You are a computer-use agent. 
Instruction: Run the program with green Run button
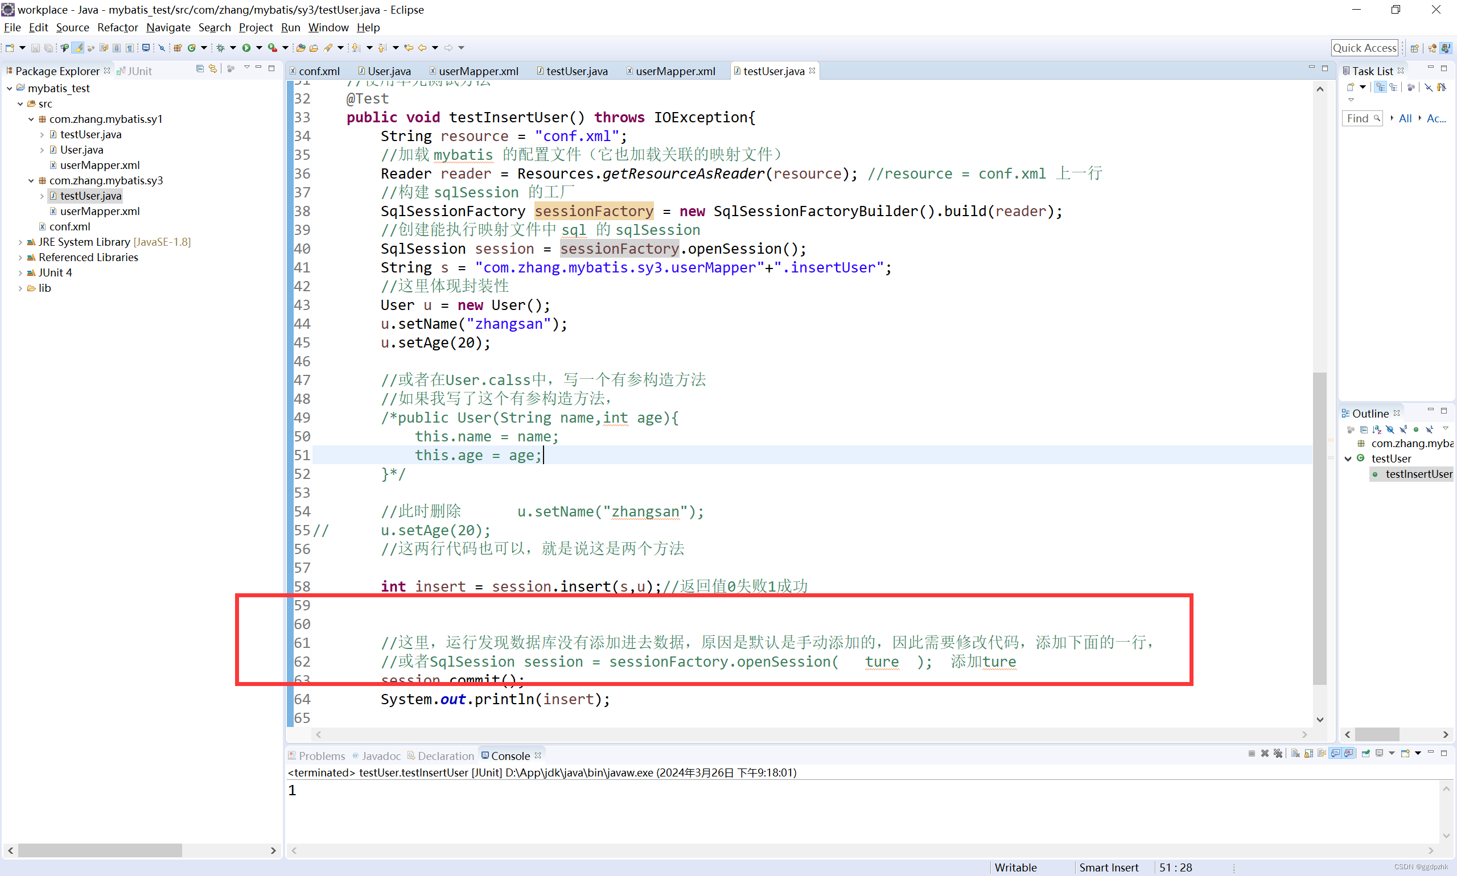[246, 48]
